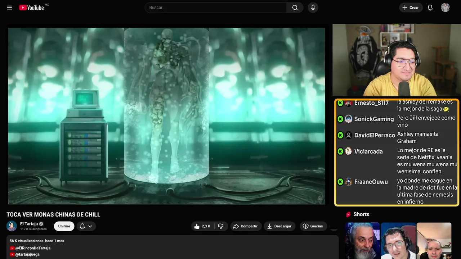Screen dimensions: 461x259
Task: Click the green Kick badge beside DavidElPerraco
Action: (x=340, y=135)
